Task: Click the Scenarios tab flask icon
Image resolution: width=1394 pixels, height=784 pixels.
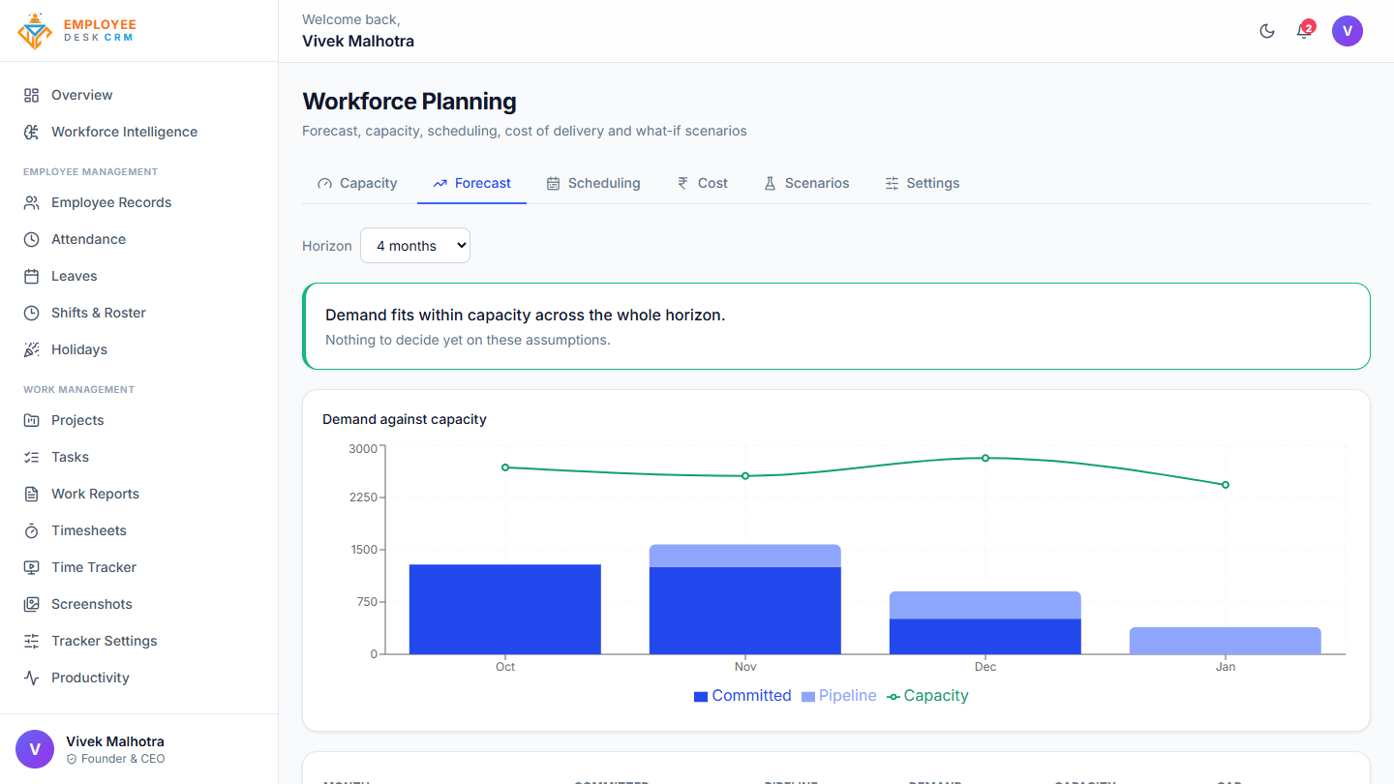Action: (x=771, y=183)
